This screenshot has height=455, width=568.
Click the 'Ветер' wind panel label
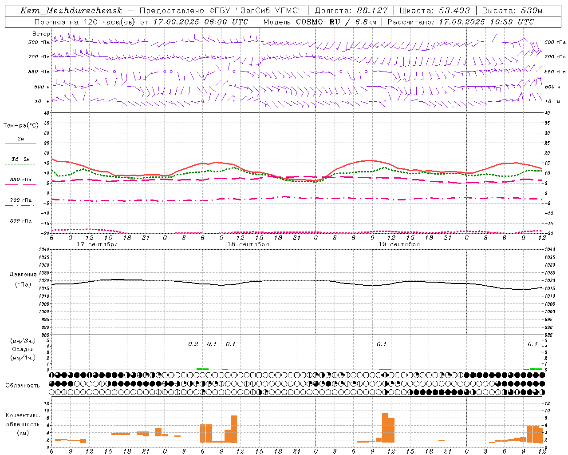point(41,34)
